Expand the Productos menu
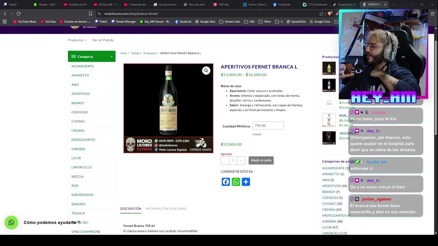This screenshot has width=438, height=246. point(77,40)
